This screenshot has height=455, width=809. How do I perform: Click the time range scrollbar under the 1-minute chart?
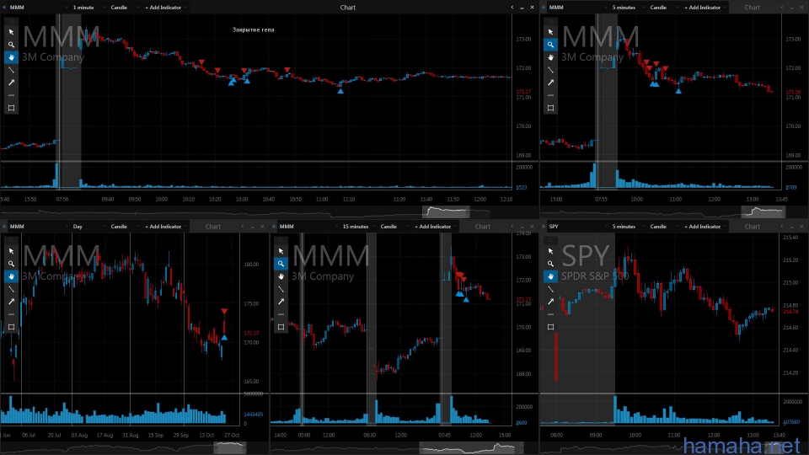(453, 211)
